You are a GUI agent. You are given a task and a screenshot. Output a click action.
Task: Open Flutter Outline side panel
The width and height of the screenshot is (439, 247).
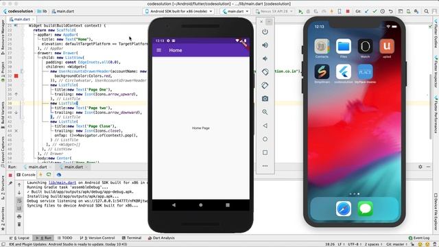pos(436,34)
